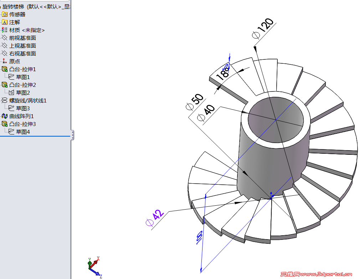Select 曲线阵列1 feature label
359x279 pixels.
[x=21, y=116]
